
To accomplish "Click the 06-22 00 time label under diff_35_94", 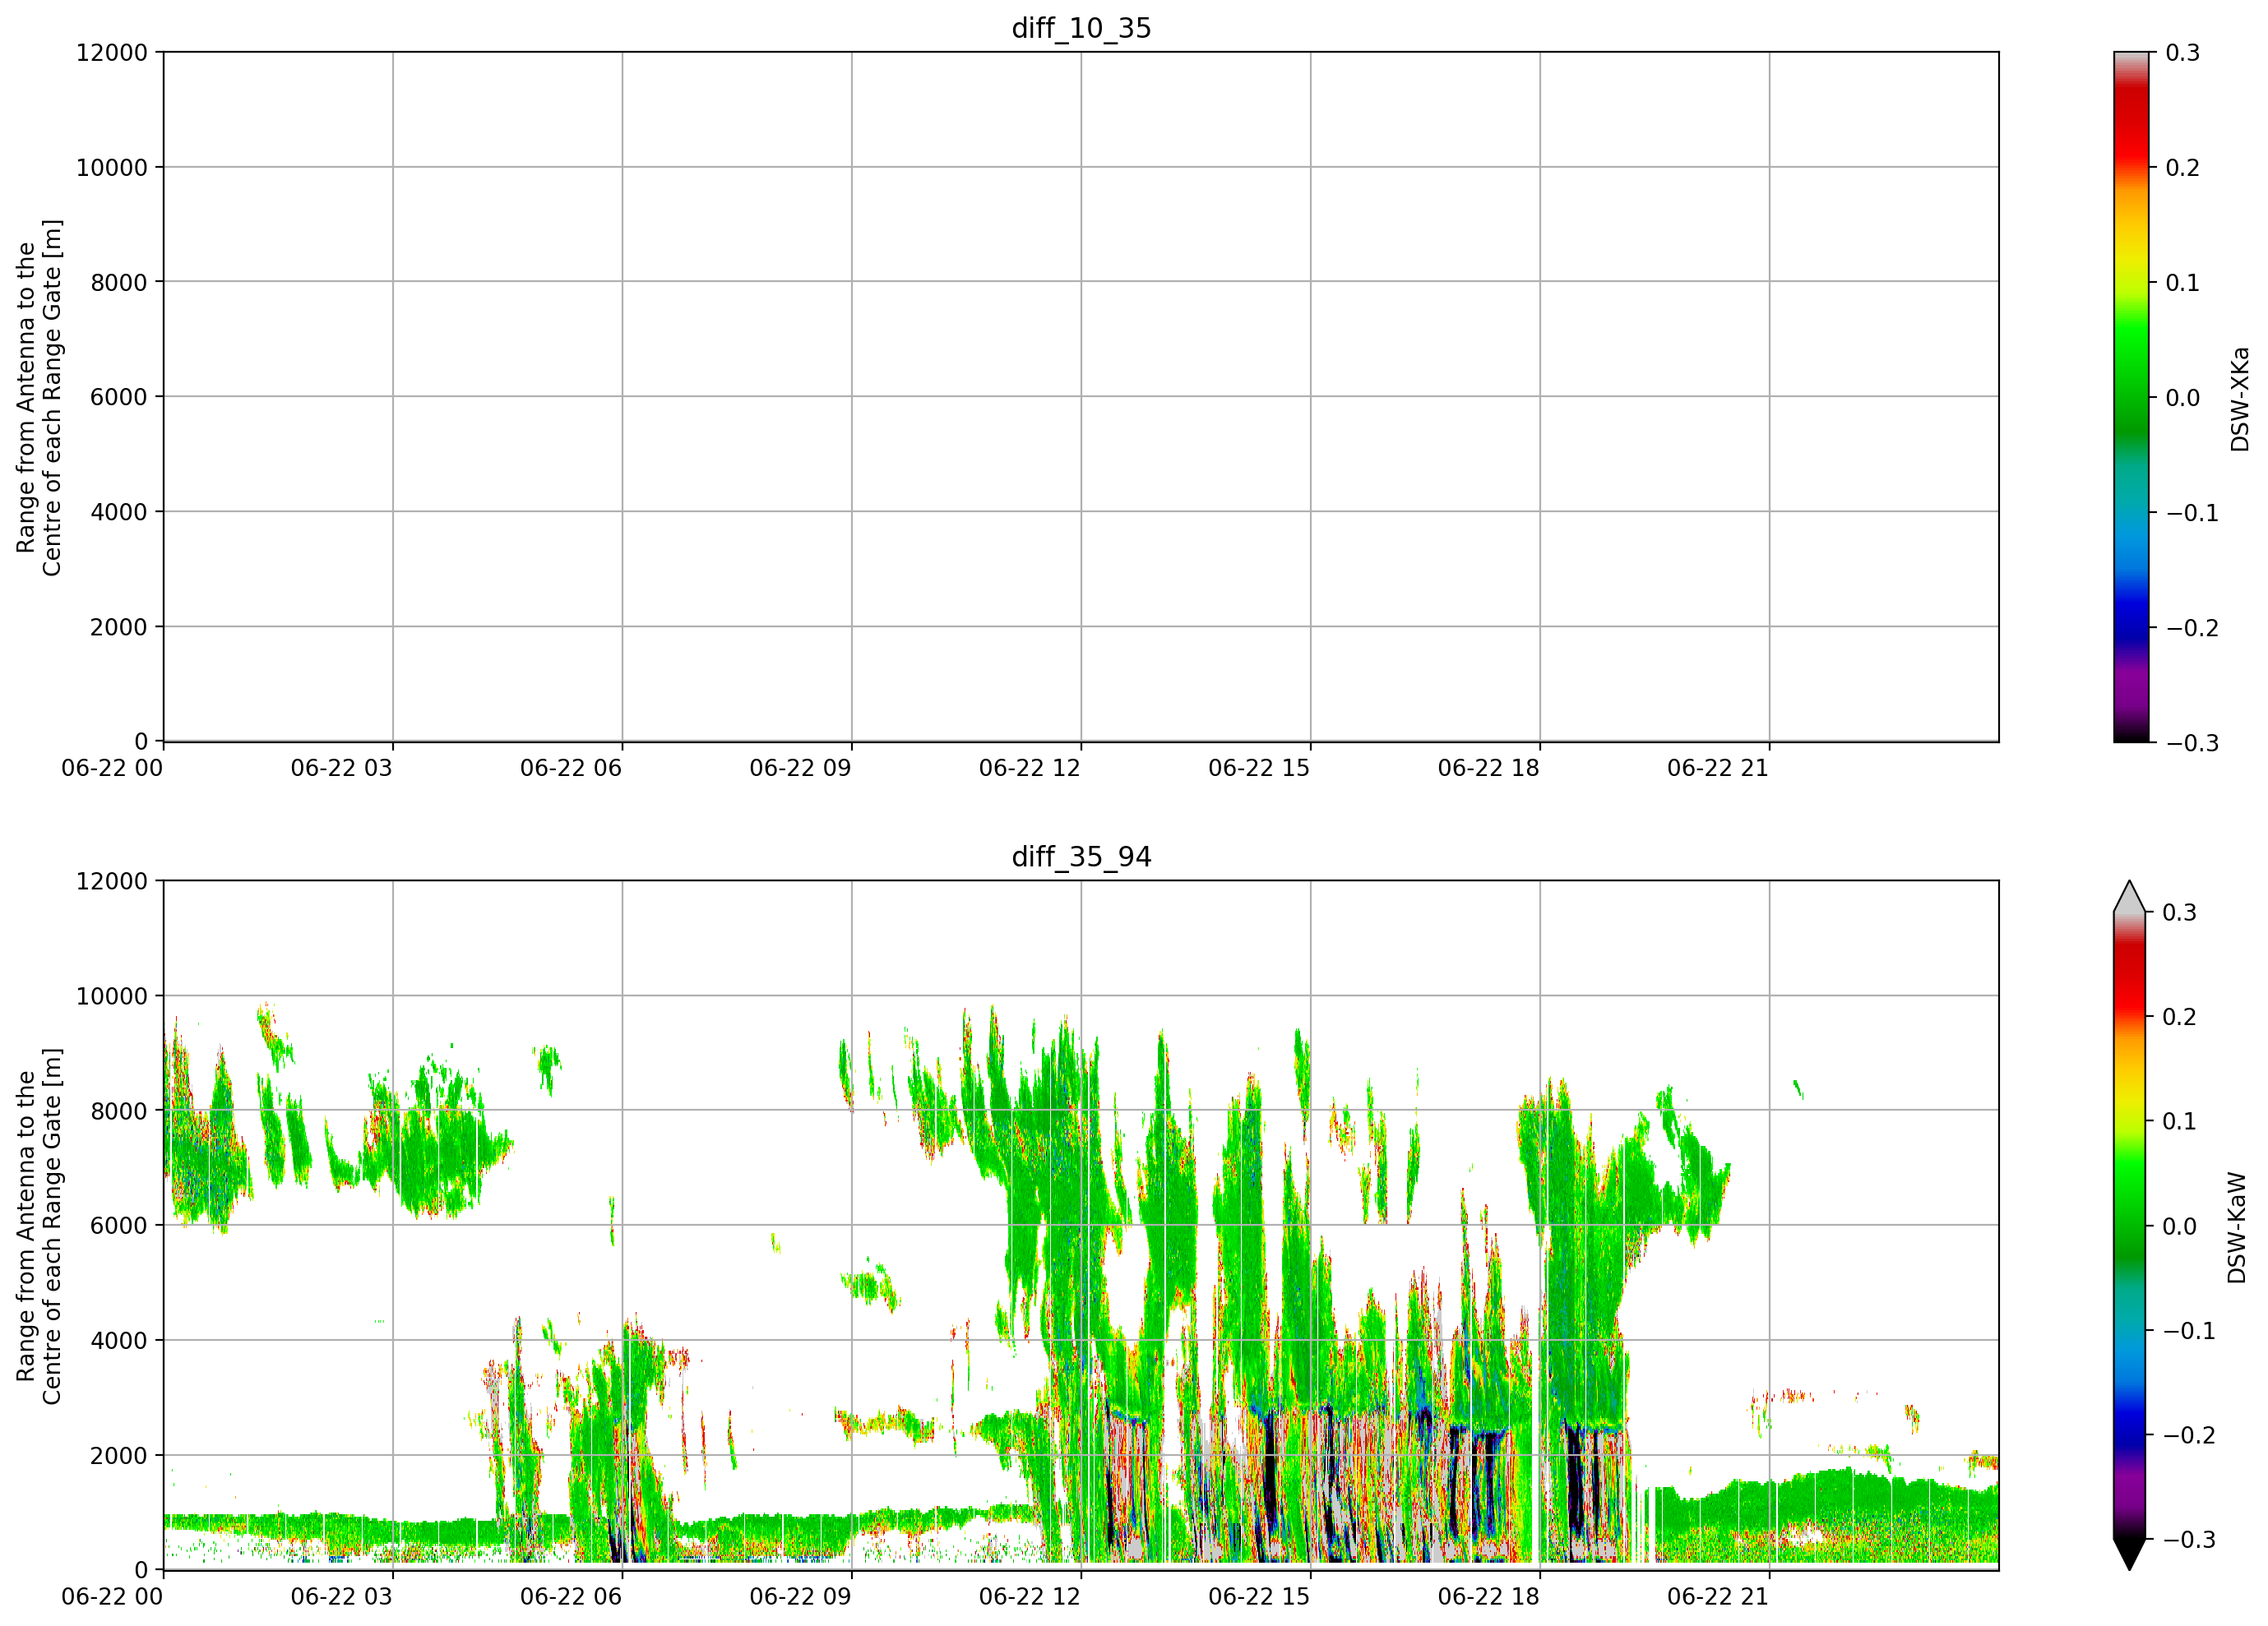I will (x=112, y=1597).
